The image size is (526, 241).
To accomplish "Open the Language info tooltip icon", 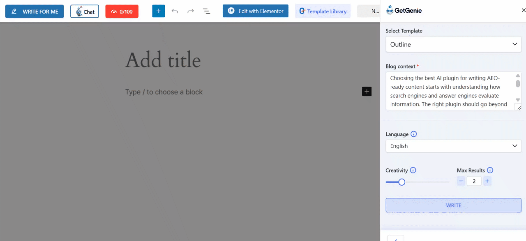I will 413,134.
